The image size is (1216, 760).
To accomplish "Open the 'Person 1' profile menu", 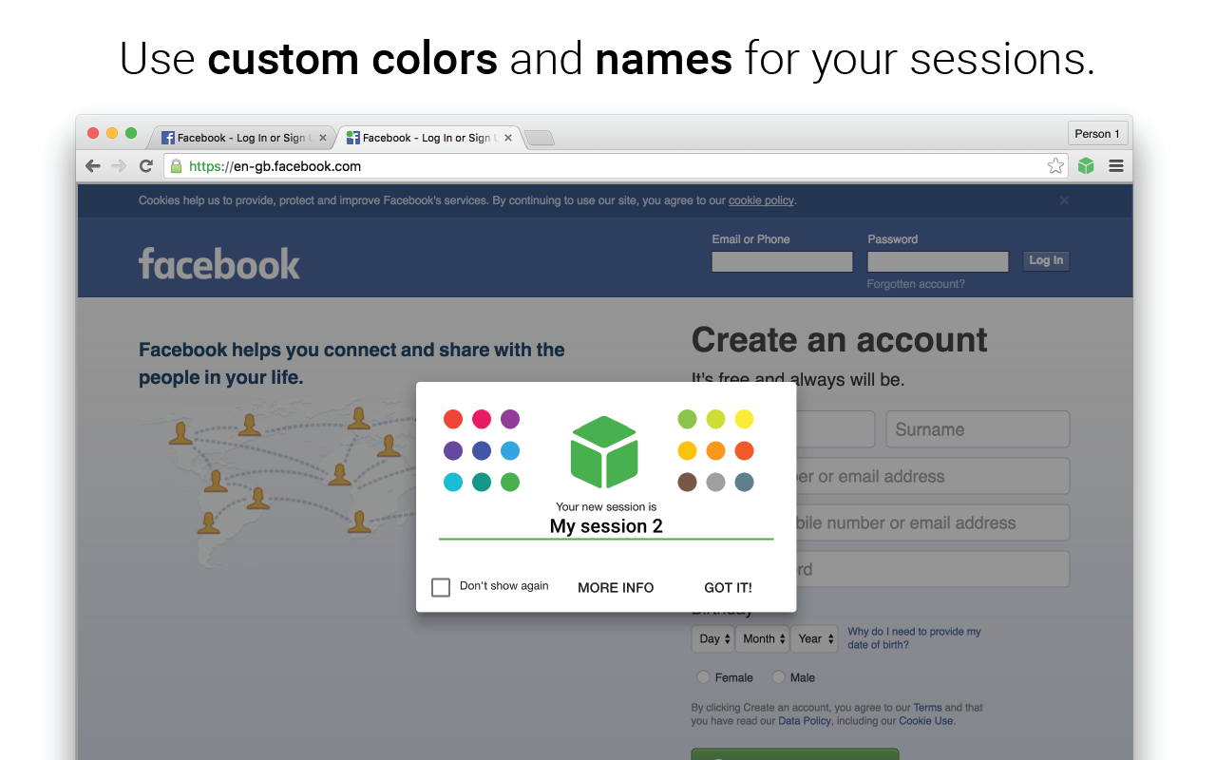I will (x=1097, y=133).
